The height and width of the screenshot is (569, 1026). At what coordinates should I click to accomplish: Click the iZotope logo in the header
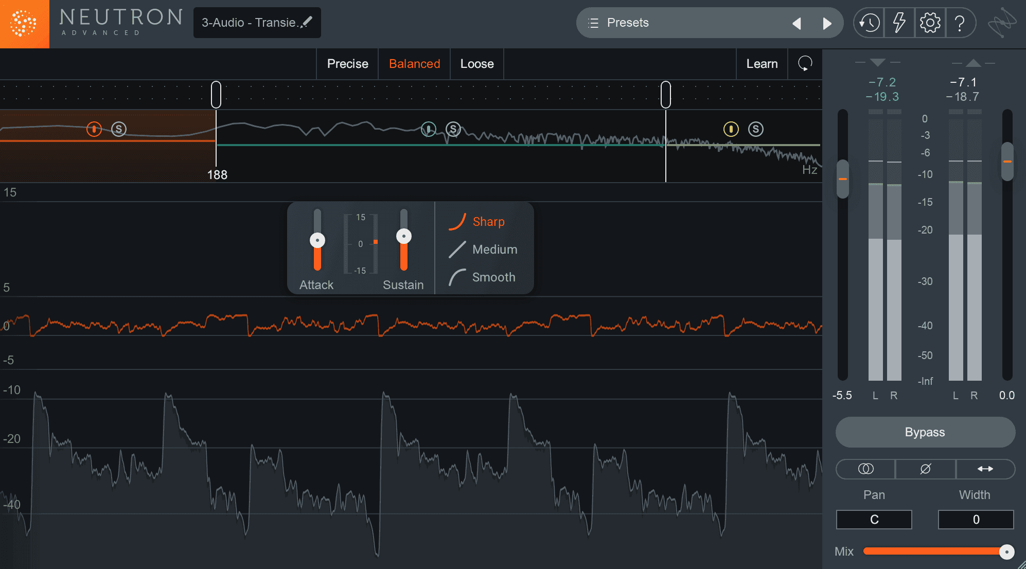coord(1001,23)
